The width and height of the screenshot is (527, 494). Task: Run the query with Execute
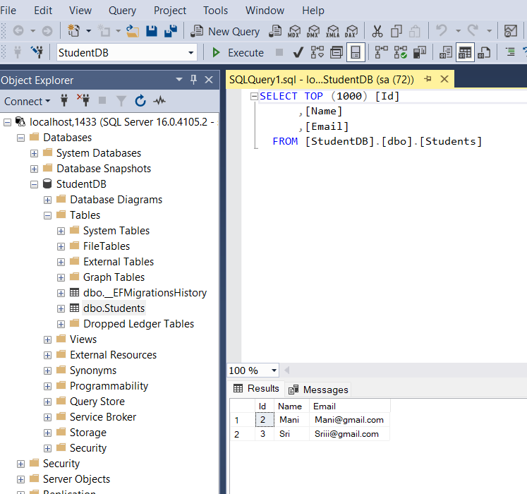pyautogui.click(x=238, y=53)
